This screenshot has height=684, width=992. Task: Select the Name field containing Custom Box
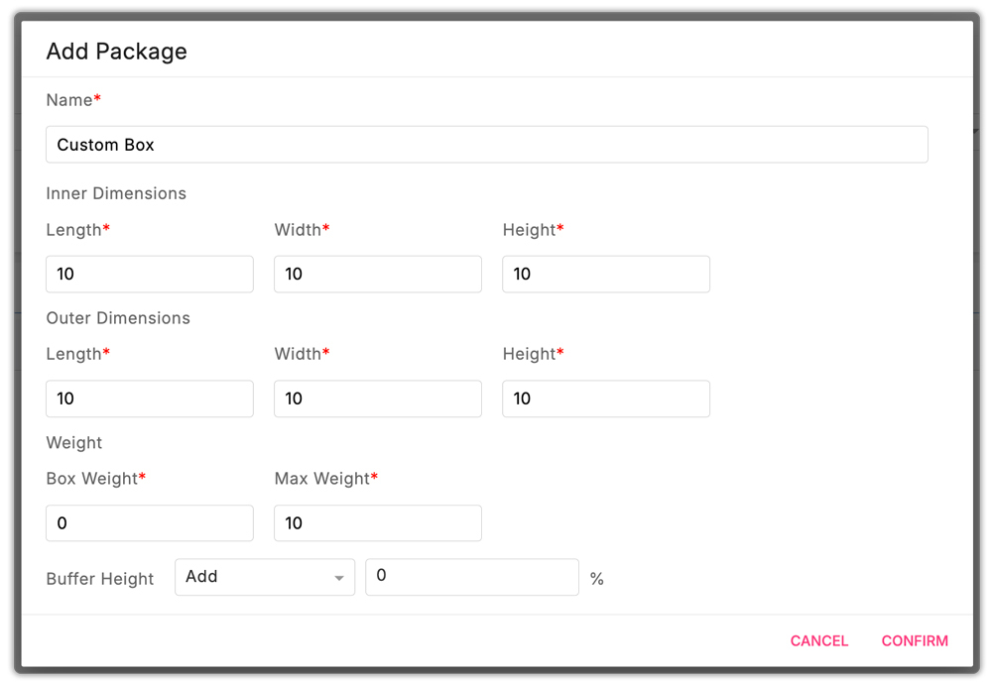click(x=486, y=144)
